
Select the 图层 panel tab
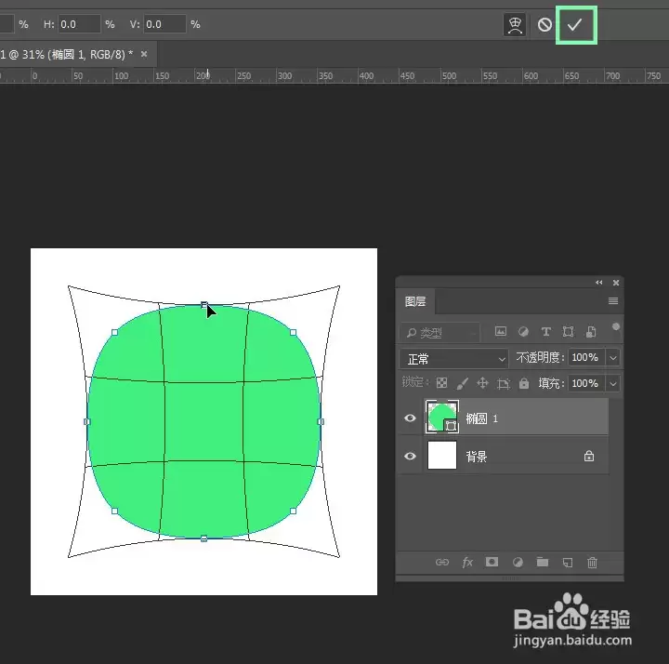click(415, 301)
